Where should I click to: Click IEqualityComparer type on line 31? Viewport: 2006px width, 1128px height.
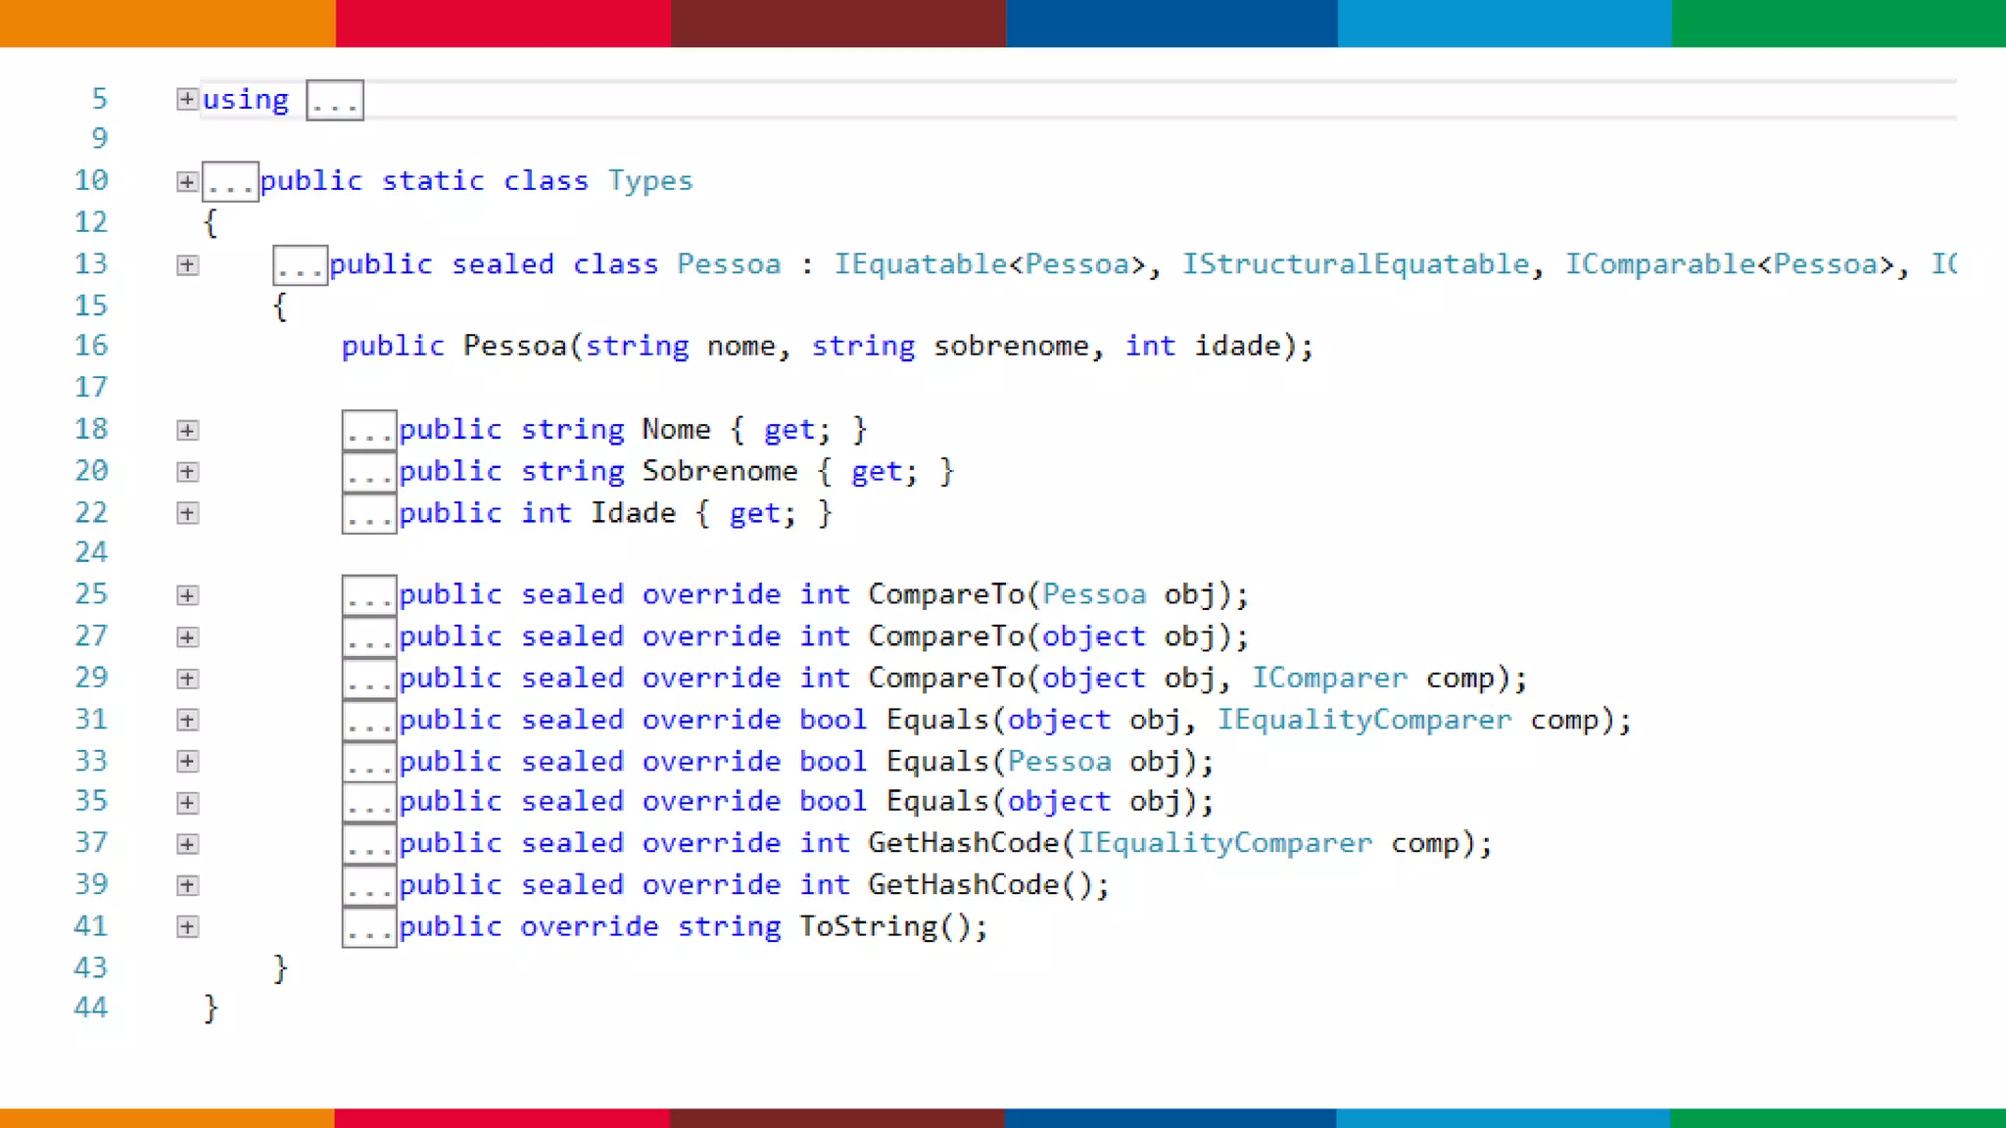(1364, 720)
